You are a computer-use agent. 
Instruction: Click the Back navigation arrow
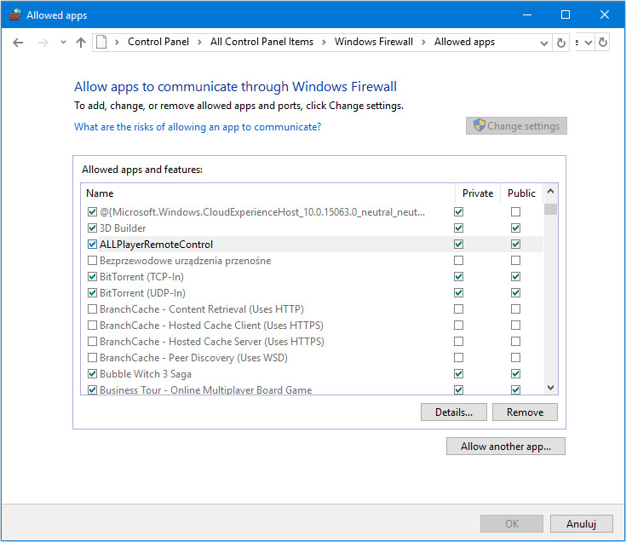pyautogui.click(x=18, y=43)
